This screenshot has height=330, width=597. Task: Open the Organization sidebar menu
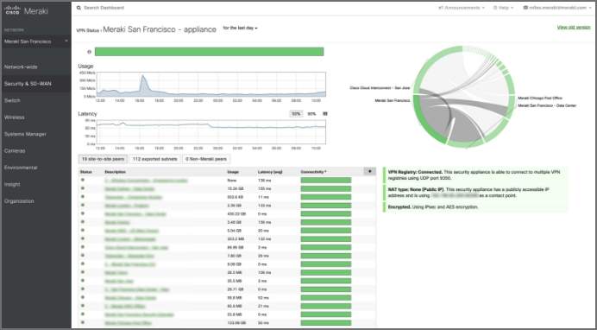pos(19,200)
